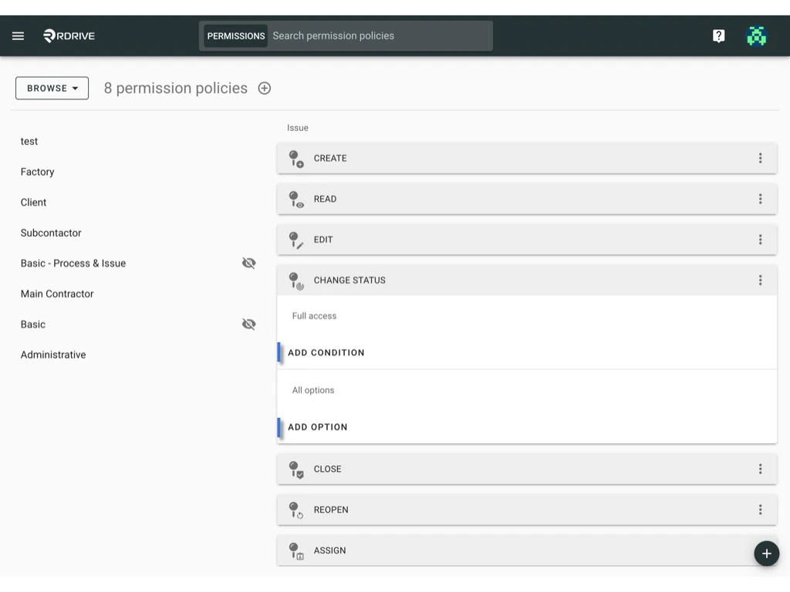Viewport: 790px width, 592px height.
Task: Click the Read permission key icon
Action: (296, 199)
